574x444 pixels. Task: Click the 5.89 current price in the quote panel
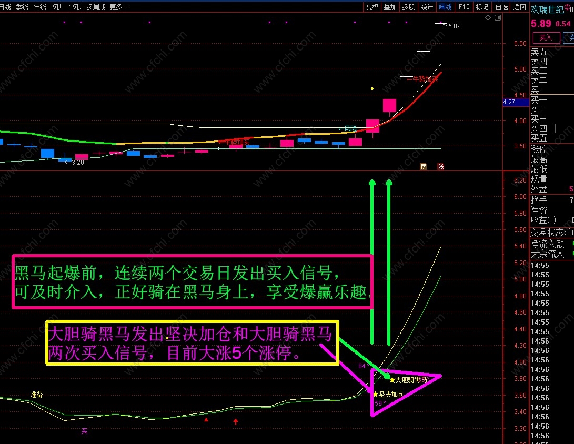[541, 24]
